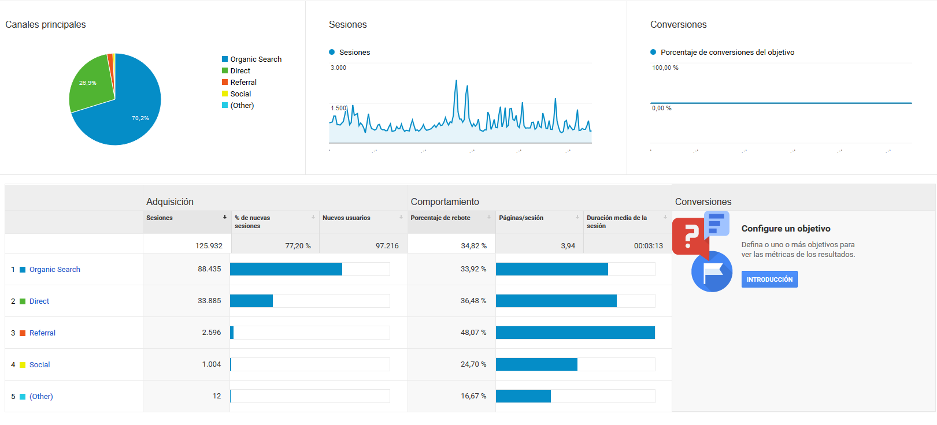Click the Comportamiento section heading
The height and width of the screenshot is (425, 937).
[445, 202]
